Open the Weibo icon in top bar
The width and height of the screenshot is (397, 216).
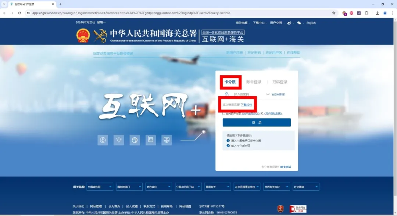pos(289,23)
